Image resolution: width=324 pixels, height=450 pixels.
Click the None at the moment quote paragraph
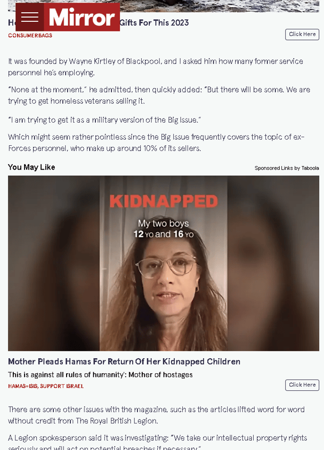[159, 95]
